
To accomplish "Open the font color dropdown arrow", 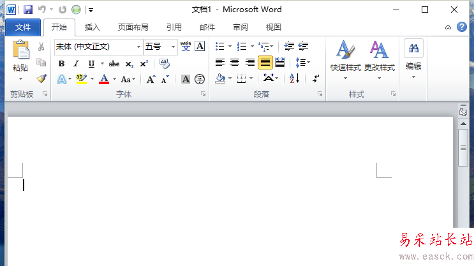I will [x=115, y=79].
